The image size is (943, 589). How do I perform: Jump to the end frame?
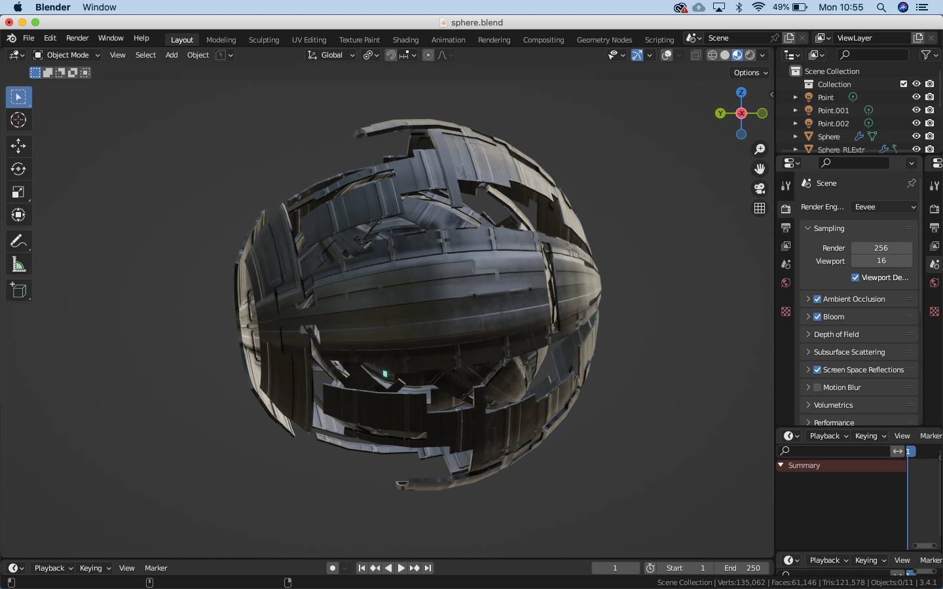click(428, 568)
